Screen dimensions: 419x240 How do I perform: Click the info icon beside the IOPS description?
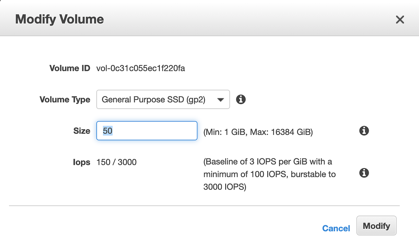(364, 173)
